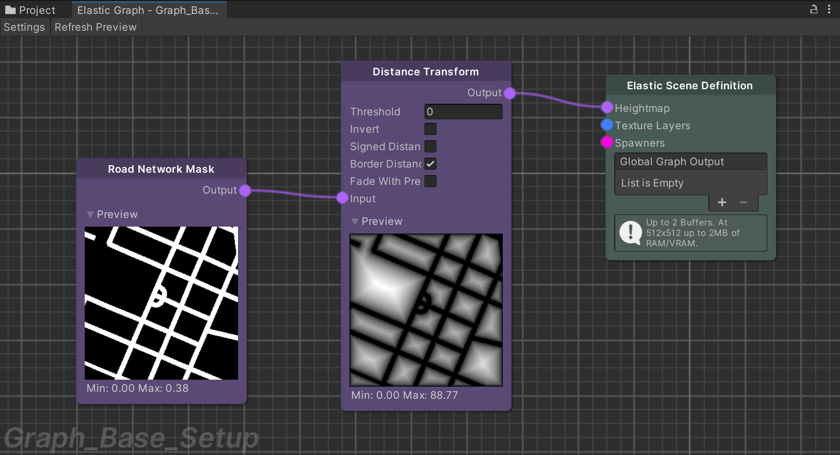
Task: Click the blue Texture Layers port
Action: pos(607,125)
